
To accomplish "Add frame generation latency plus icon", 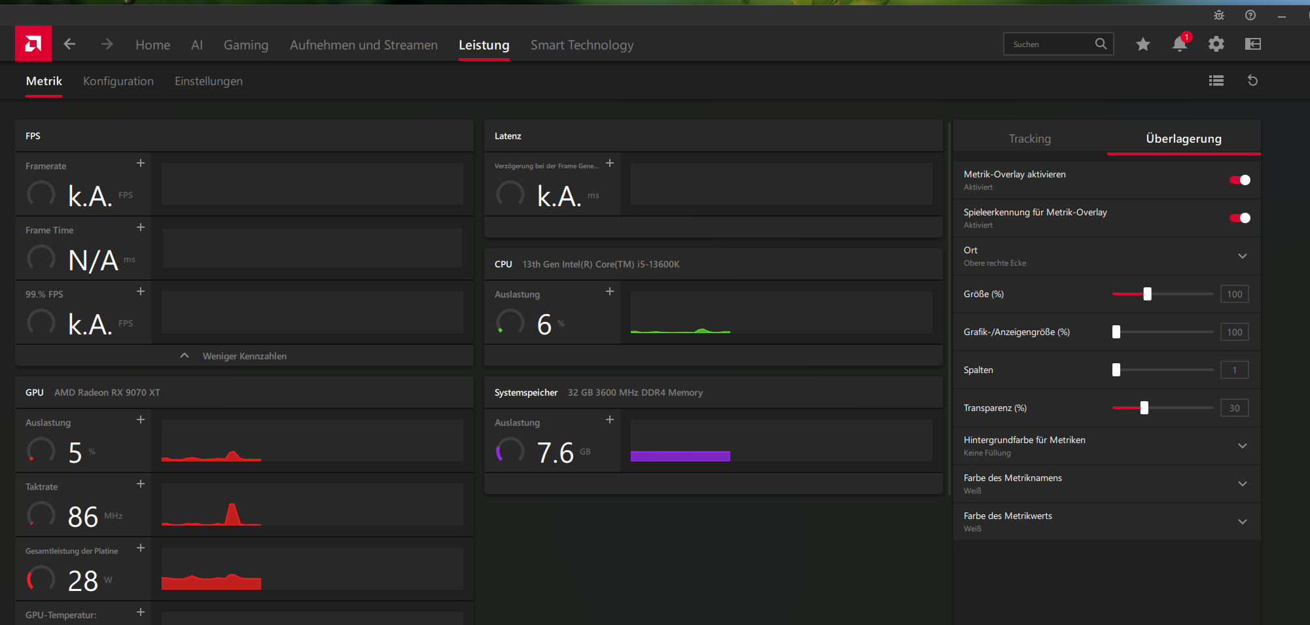I will (610, 163).
